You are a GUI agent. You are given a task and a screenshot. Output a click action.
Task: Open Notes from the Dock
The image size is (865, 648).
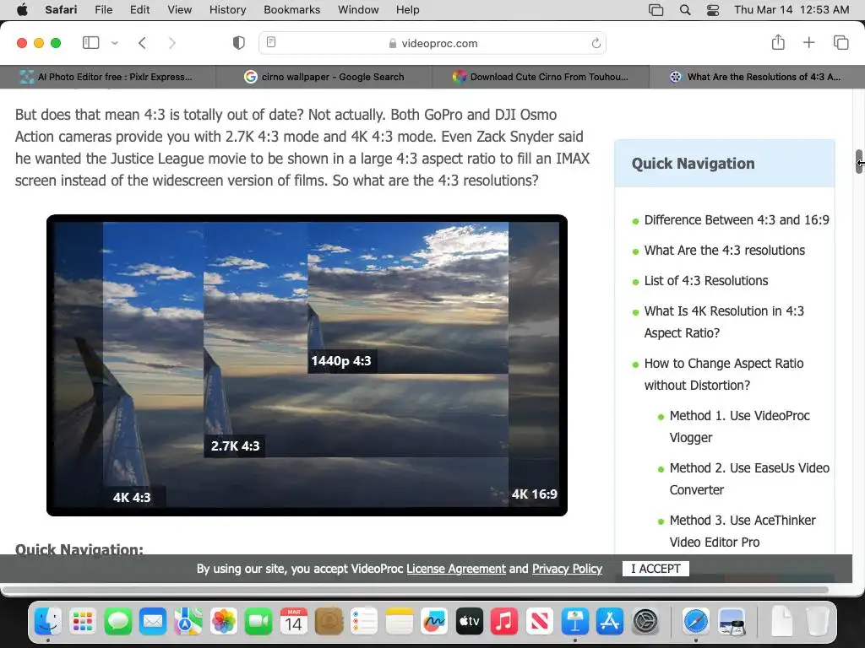click(399, 622)
